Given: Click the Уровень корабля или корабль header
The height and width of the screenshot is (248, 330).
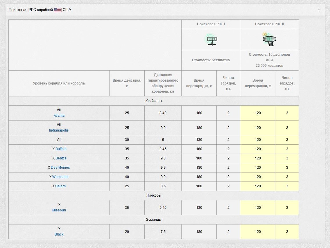Looking at the screenshot, I should [x=59, y=83].
